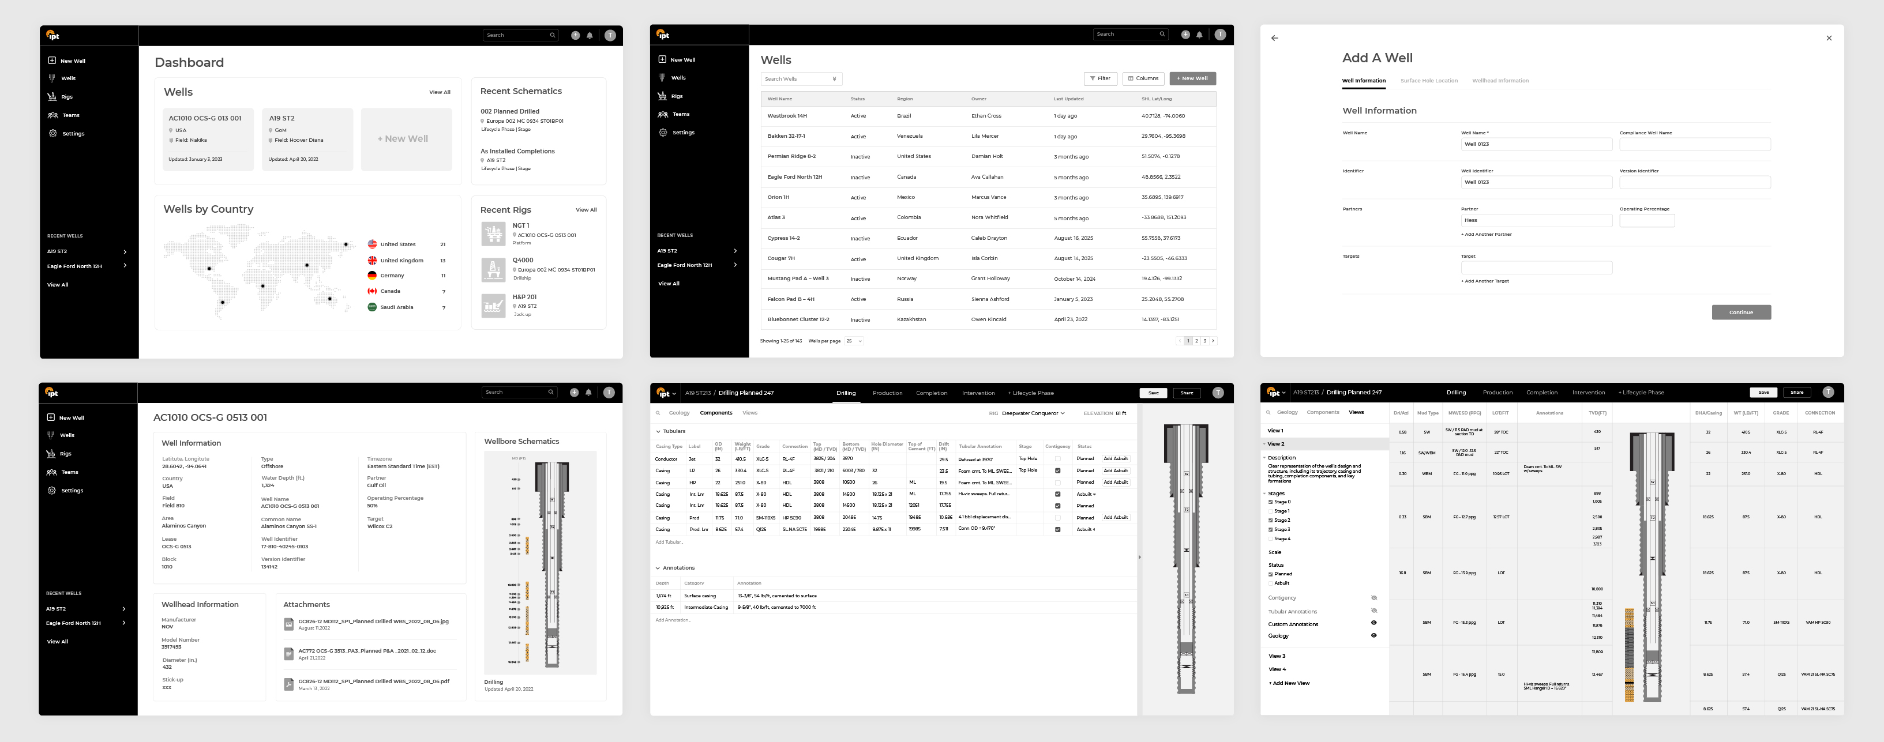Viewport: 1884px width, 742px height.
Task: Click + New Well button on Wells list
Action: [1192, 78]
